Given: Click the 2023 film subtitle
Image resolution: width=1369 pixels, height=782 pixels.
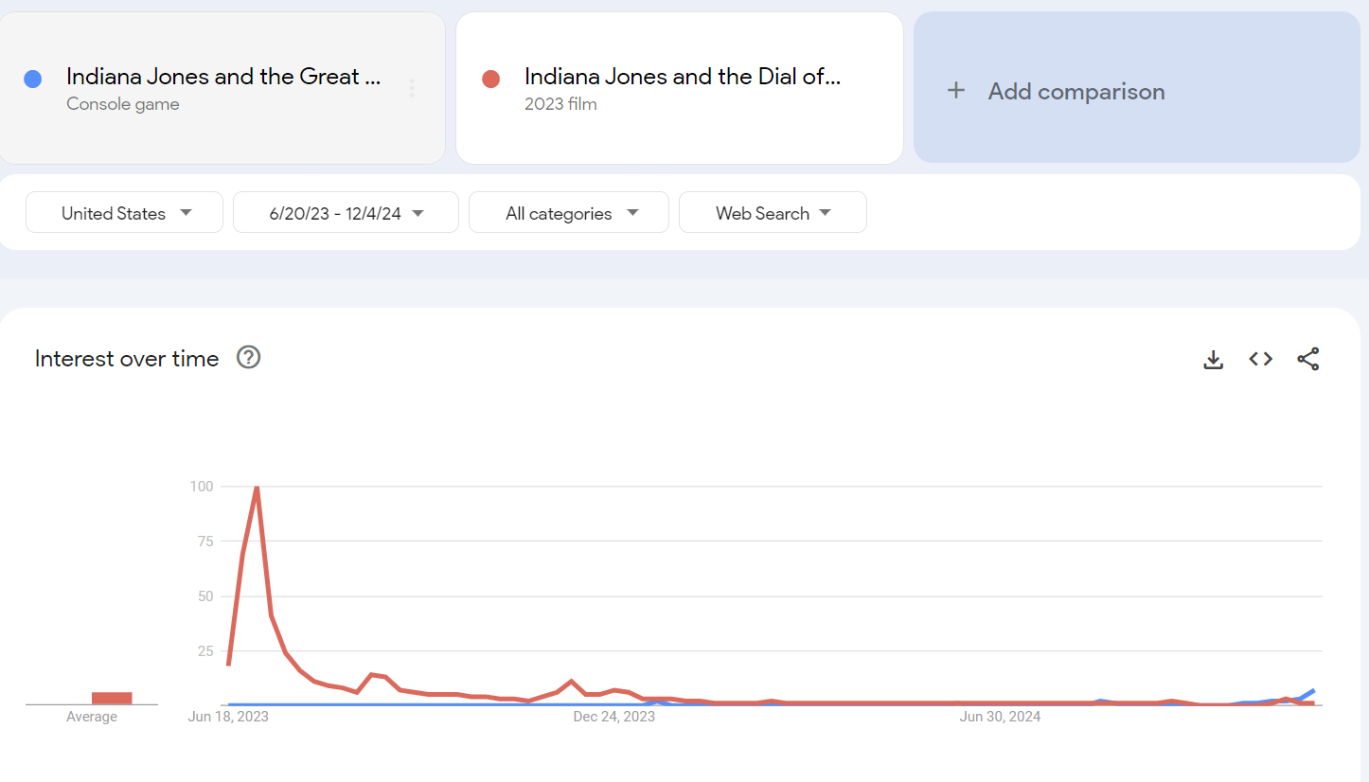Looking at the screenshot, I should (x=560, y=104).
